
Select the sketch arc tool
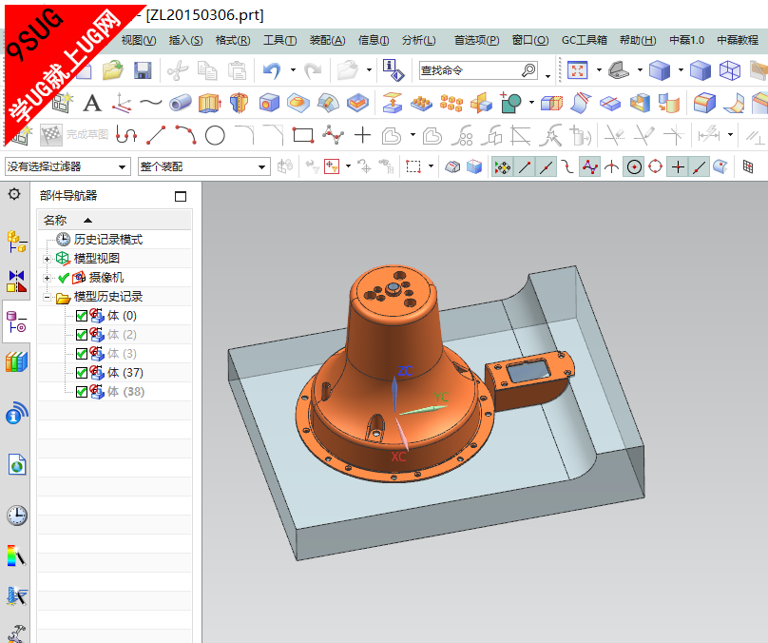coord(185,135)
